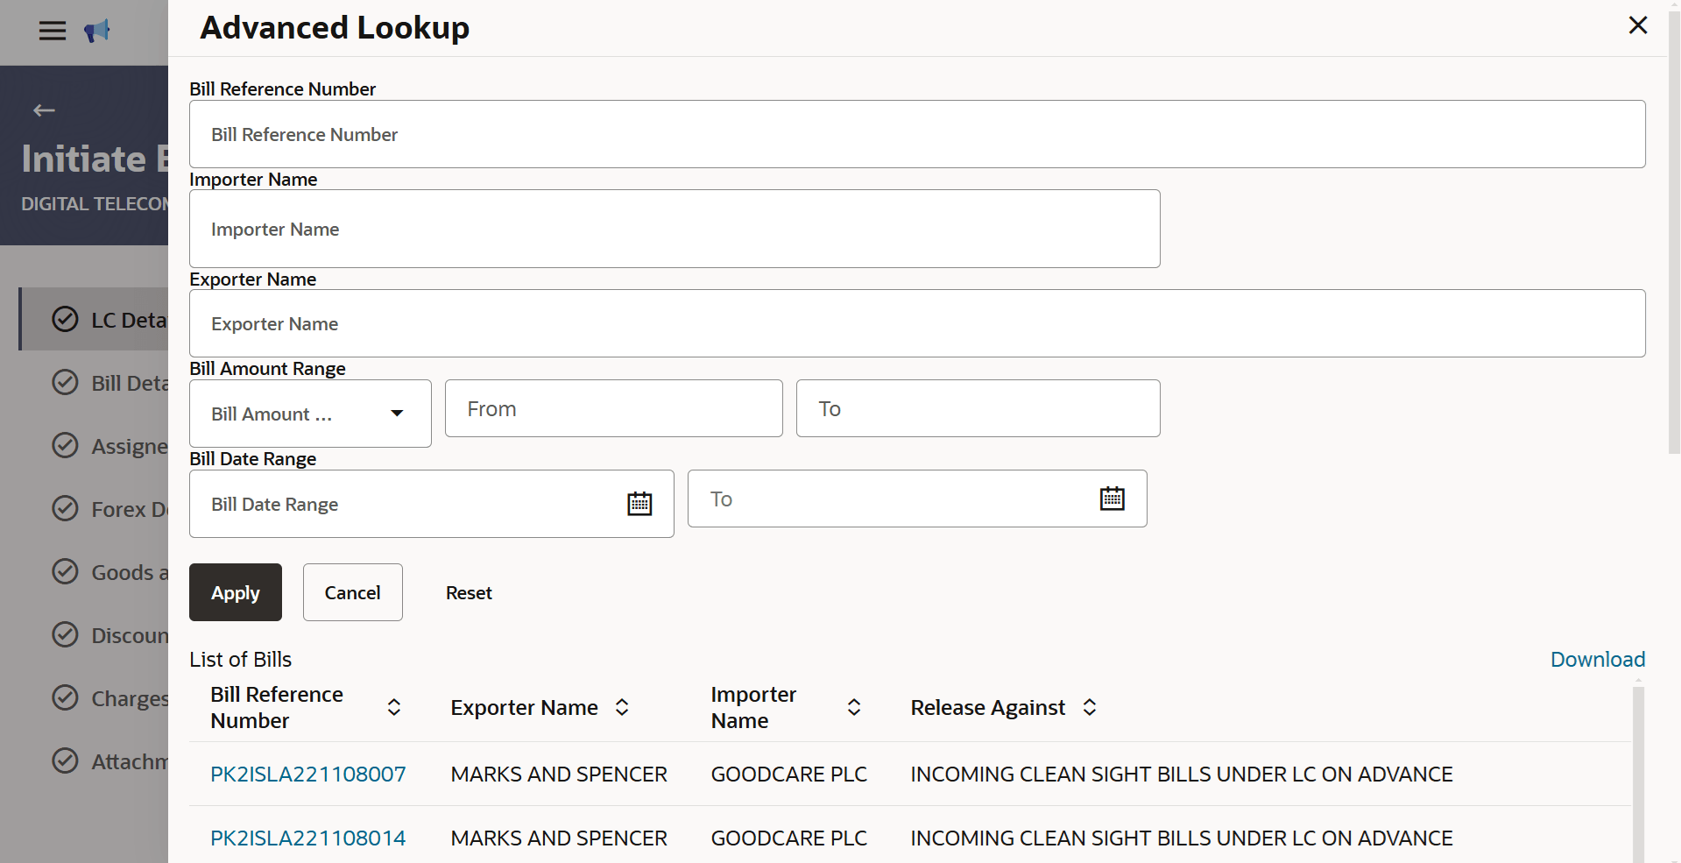
Task: Click the Forex Deals check icon
Action: pyautogui.click(x=65, y=508)
